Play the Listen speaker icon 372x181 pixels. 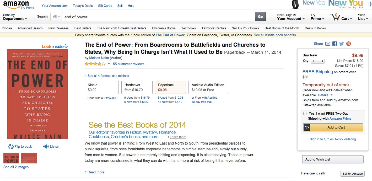[46, 146]
